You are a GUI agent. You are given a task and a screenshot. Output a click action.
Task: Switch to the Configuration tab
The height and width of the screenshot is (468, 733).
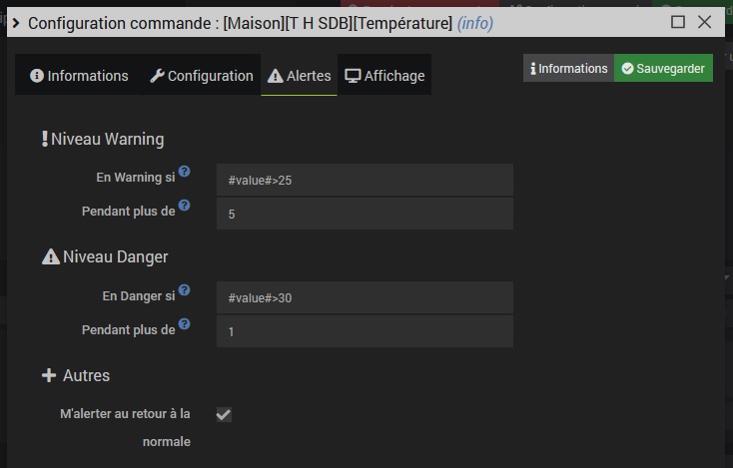(x=201, y=76)
